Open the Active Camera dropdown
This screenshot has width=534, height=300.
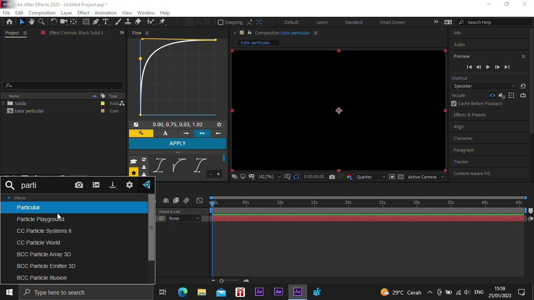point(426,177)
